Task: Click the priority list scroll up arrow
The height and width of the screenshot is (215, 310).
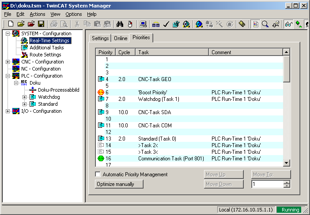Action: tap(287, 52)
